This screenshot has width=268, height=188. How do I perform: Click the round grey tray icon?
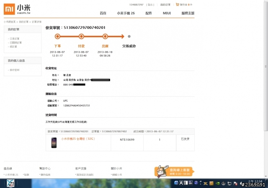point(223,183)
